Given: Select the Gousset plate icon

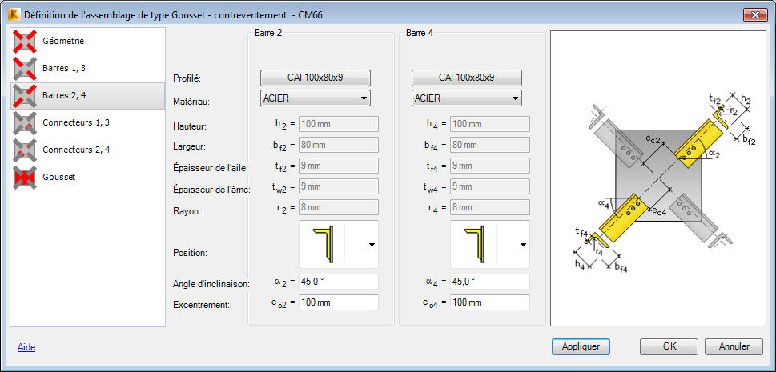Looking at the screenshot, I should (x=25, y=177).
